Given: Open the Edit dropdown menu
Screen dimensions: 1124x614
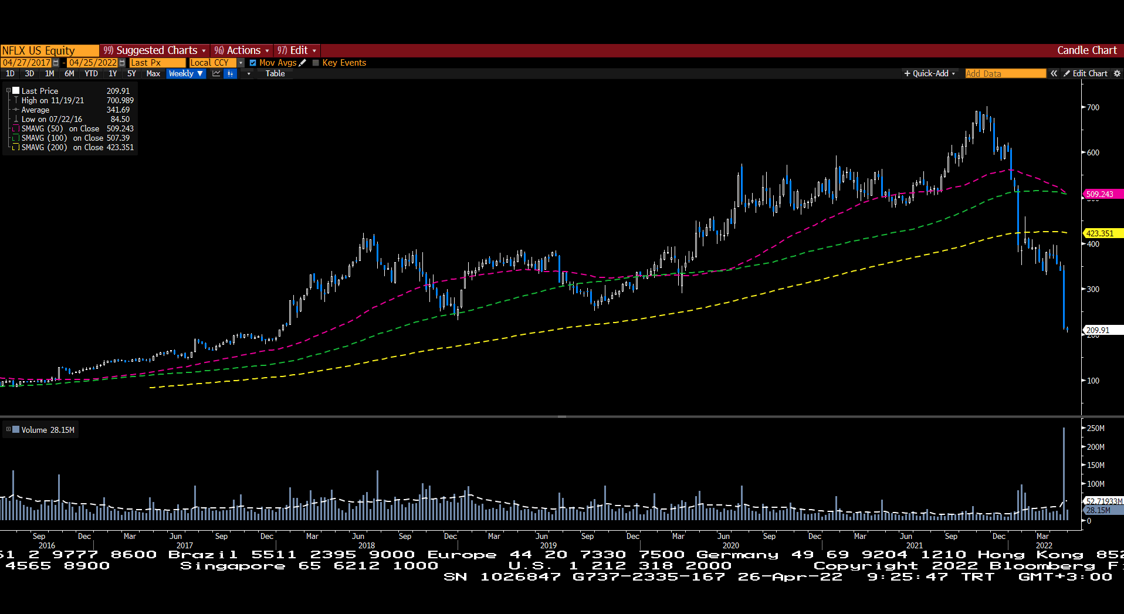Looking at the screenshot, I should (297, 50).
